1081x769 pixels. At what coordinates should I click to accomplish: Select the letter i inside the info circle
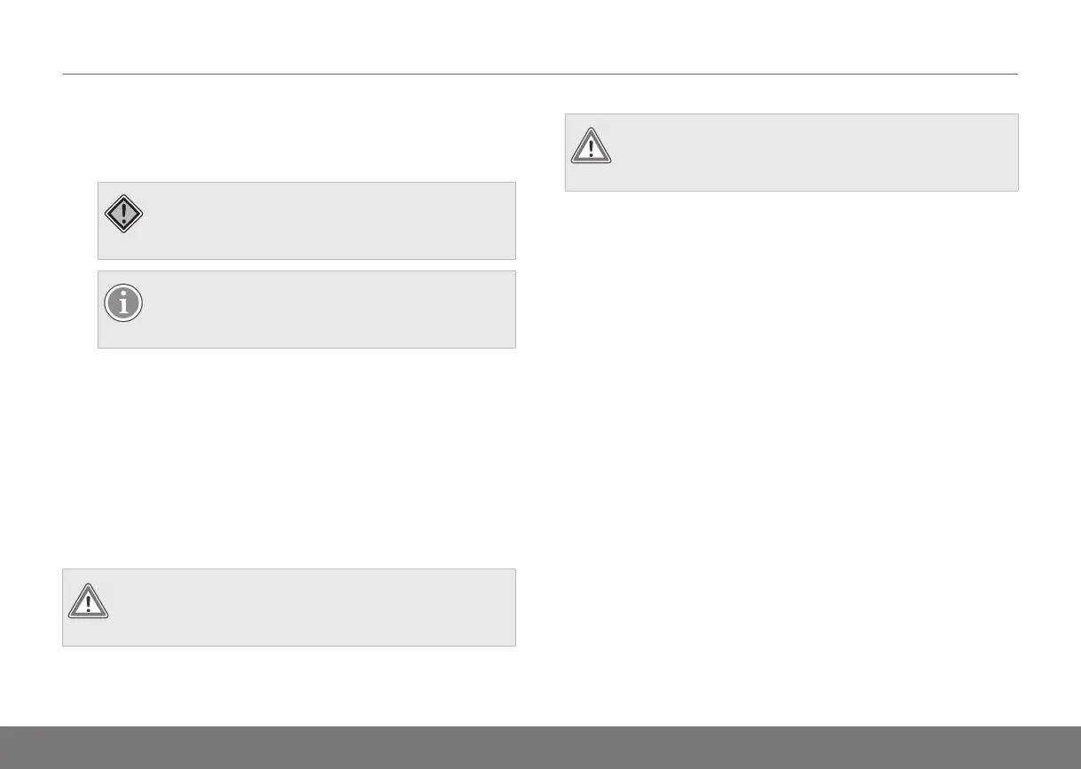[x=123, y=303]
